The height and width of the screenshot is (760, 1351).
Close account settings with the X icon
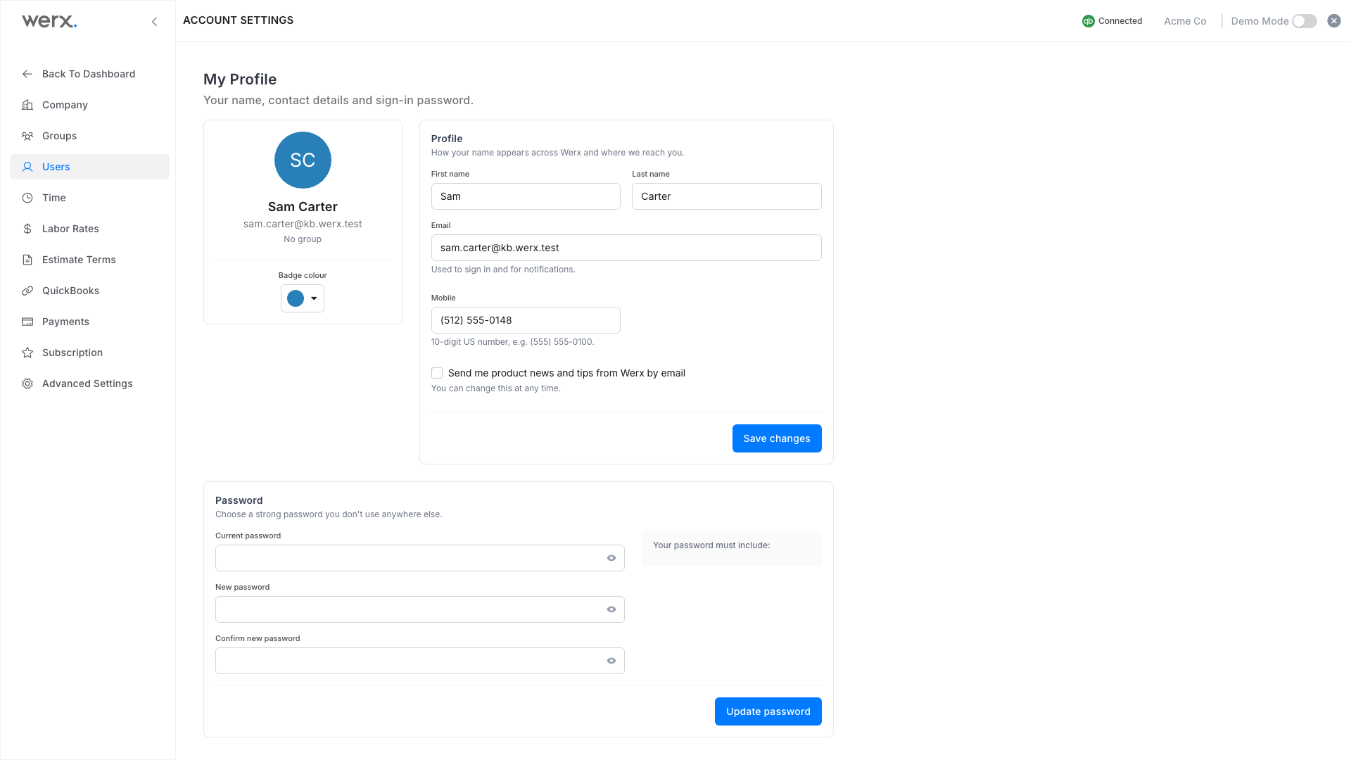pyautogui.click(x=1334, y=21)
